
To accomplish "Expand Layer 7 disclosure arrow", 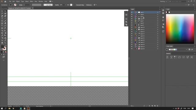I will 137,21.
